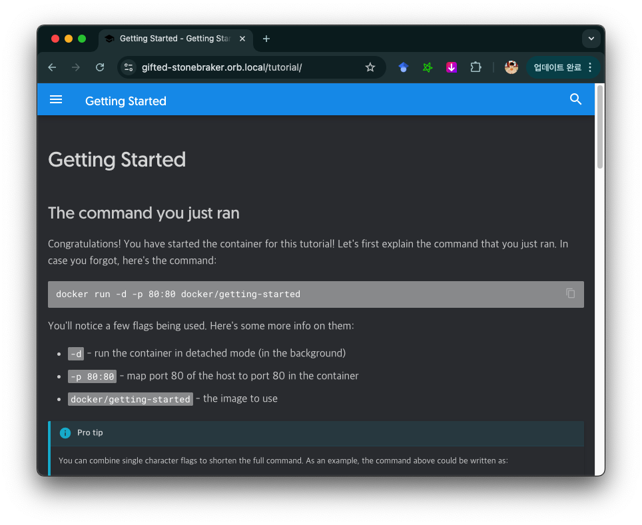Reload the tutorial page
642x525 pixels.
point(100,67)
